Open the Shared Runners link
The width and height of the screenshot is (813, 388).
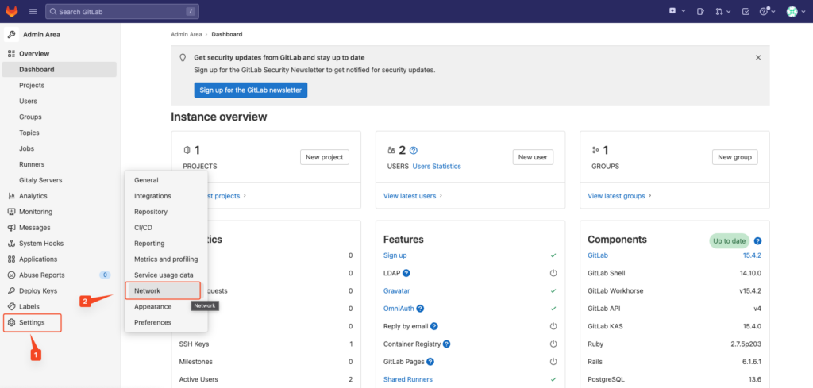[408, 379]
